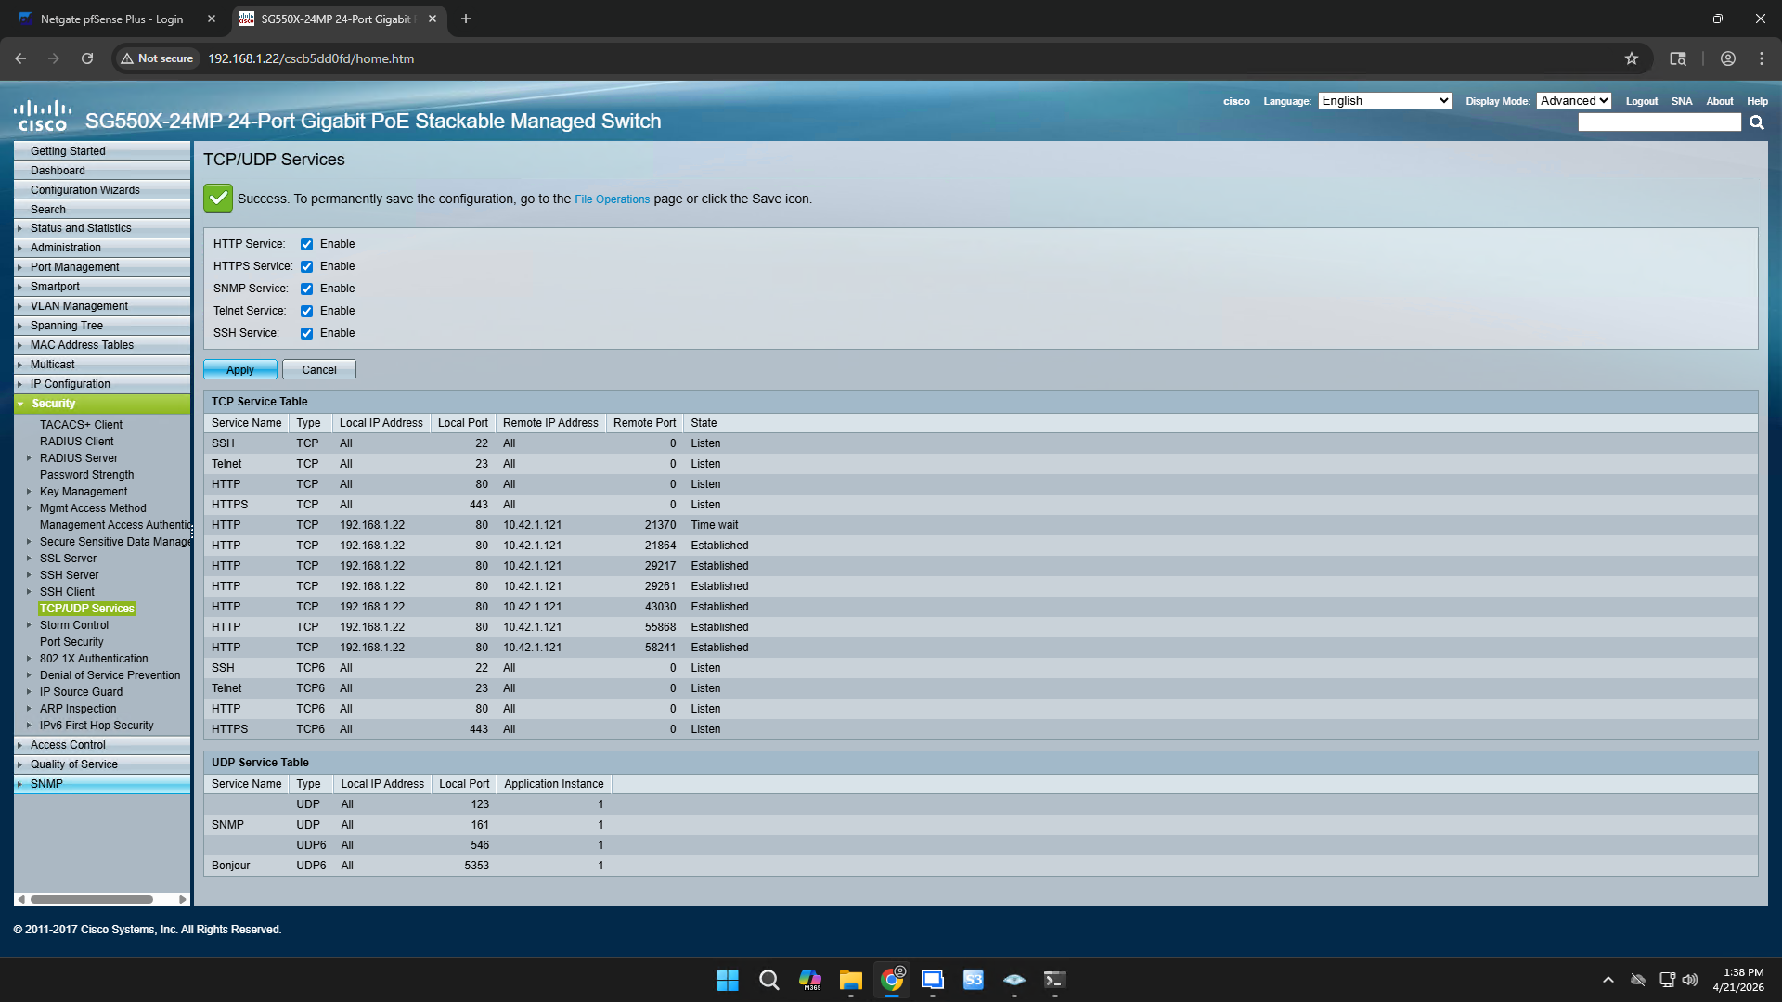
Task: Uncheck the SNMP Service Enable box
Action: (306, 289)
